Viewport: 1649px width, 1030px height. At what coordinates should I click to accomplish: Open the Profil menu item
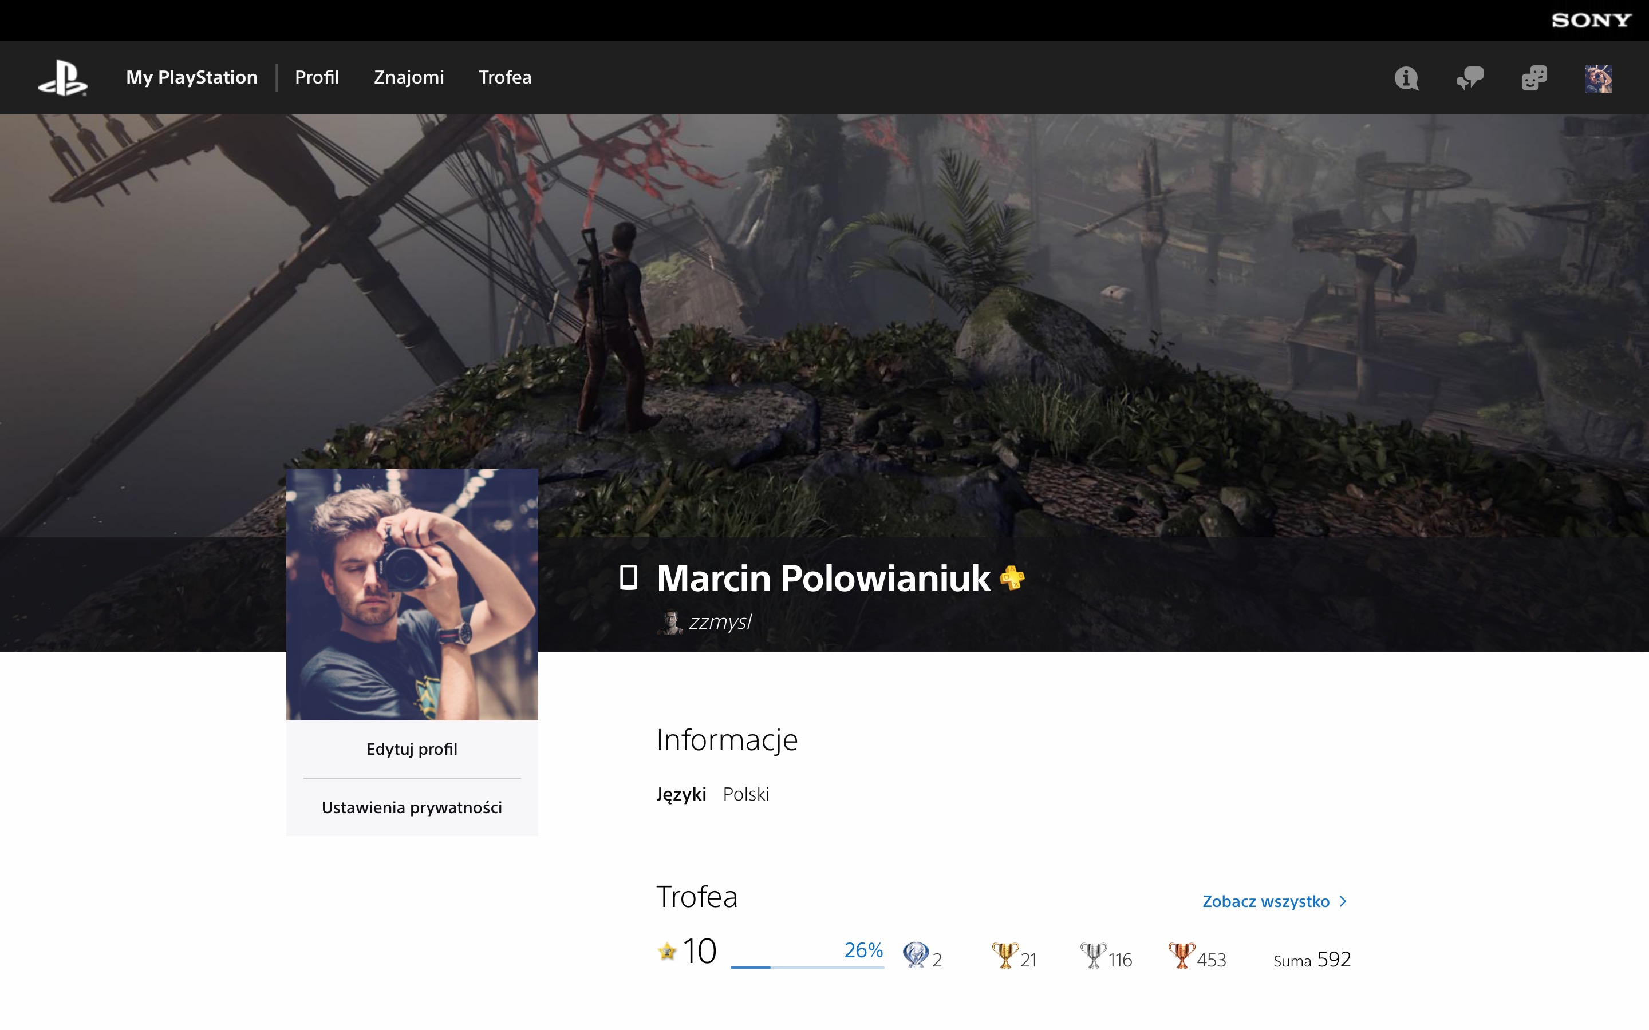coord(317,77)
